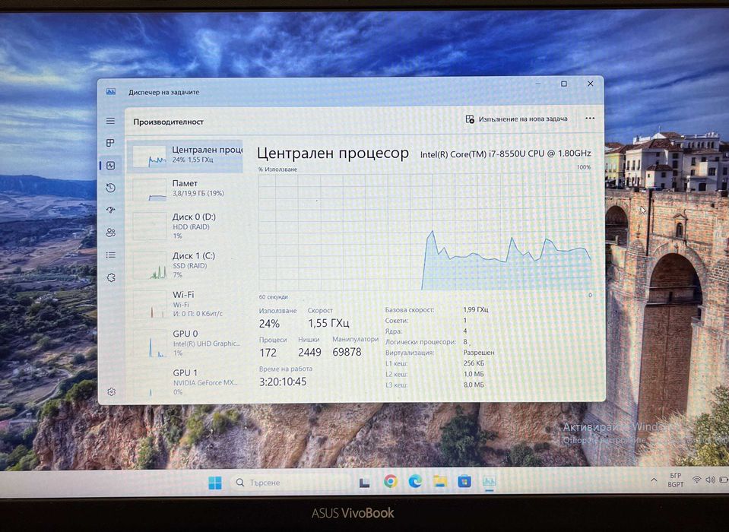The image size is (729, 532).
Task: Click the CPU utilization graph
Action: (x=425, y=233)
